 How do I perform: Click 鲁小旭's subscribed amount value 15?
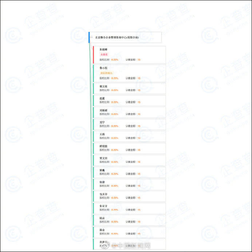click(139, 78)
